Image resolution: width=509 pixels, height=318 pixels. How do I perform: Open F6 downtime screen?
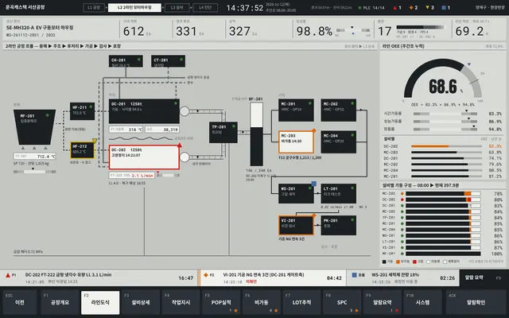tap(262, 302)
